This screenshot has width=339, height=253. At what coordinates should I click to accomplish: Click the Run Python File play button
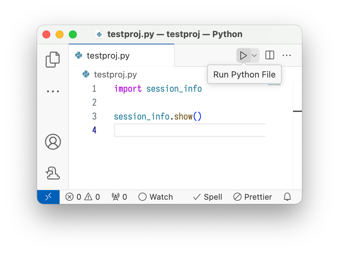pyautogui.click(x=243, y=56)
